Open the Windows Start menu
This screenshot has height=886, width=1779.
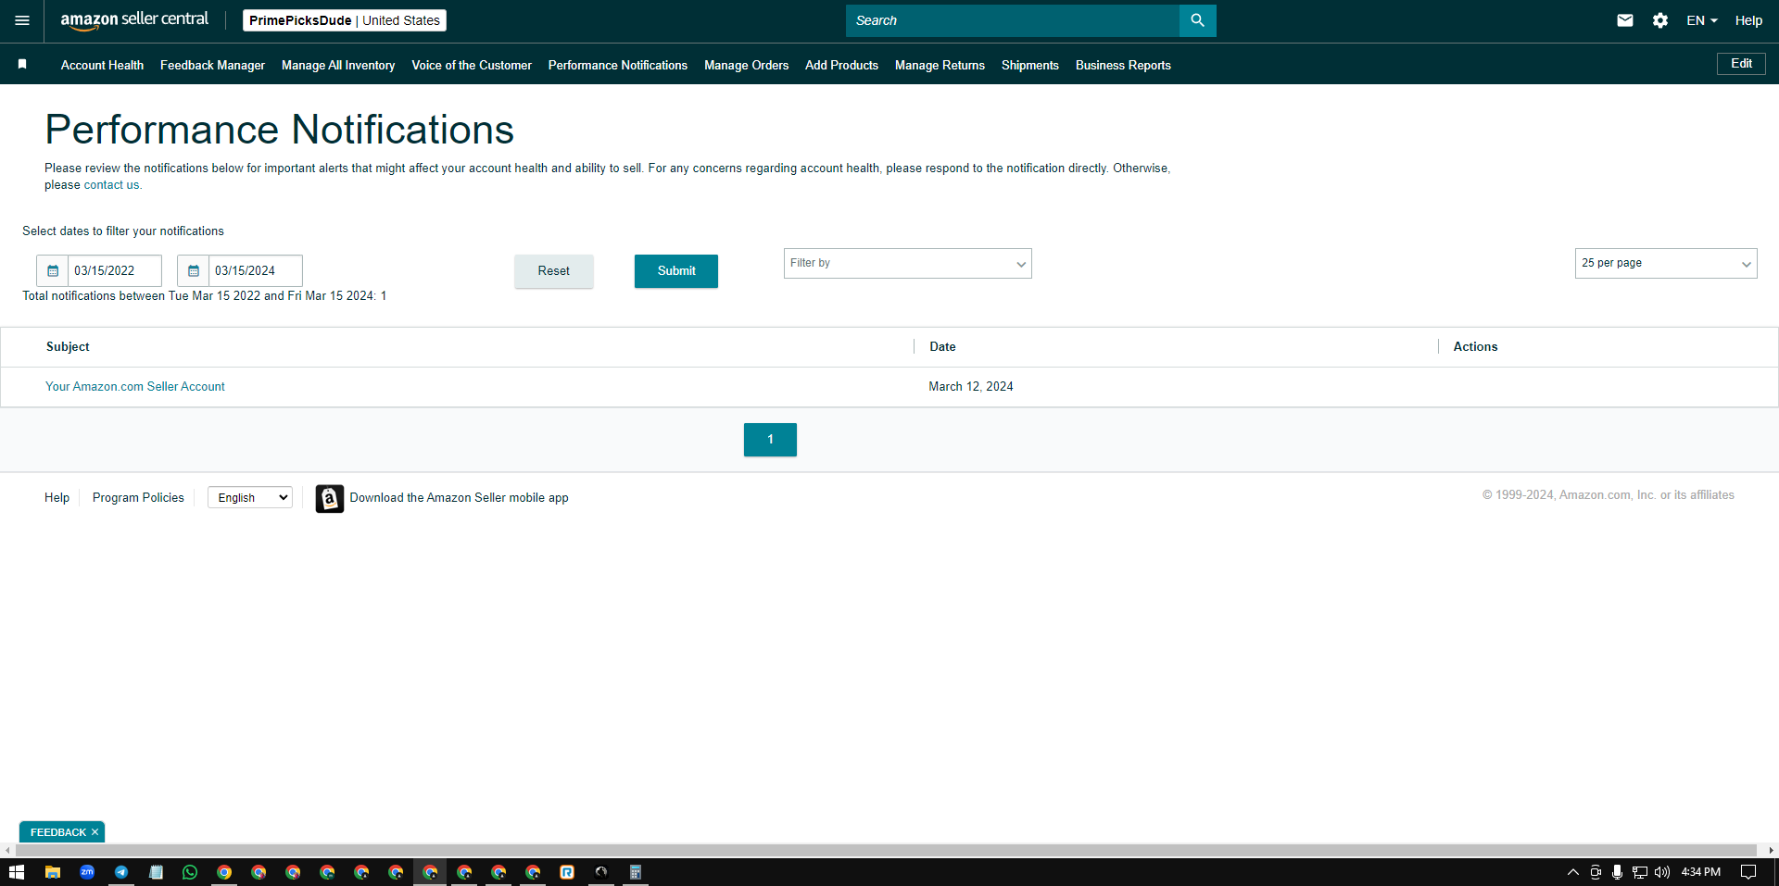click(17, 872)
